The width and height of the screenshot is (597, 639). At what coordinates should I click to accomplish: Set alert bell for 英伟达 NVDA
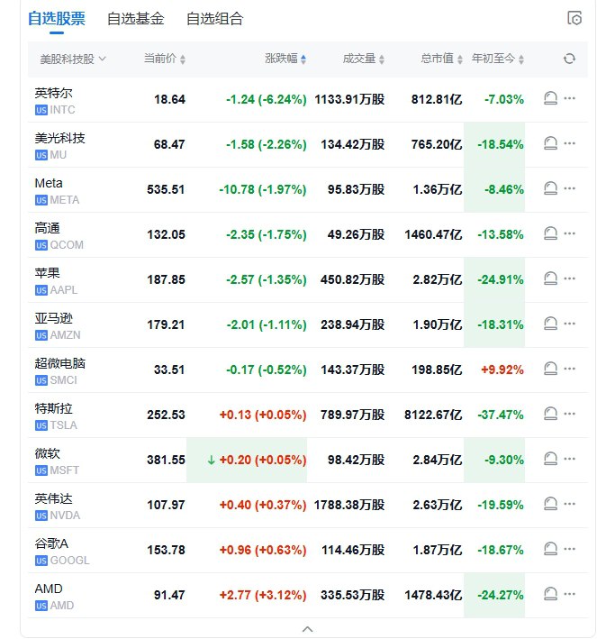point(550,504)
